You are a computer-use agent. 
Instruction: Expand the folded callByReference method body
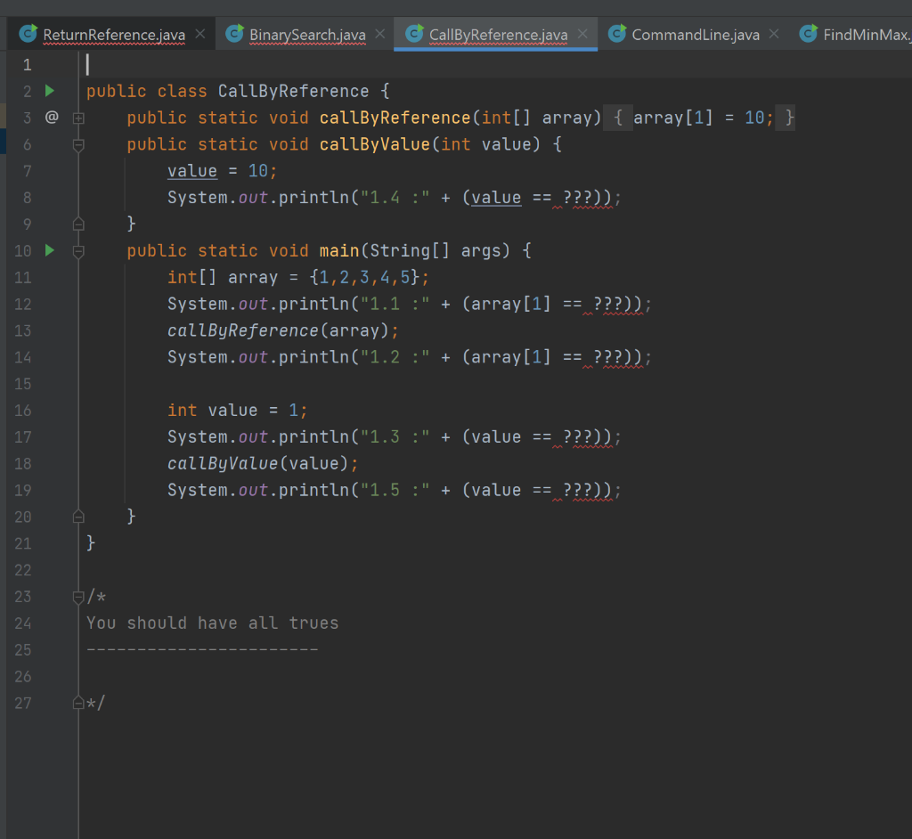(77, 117)
